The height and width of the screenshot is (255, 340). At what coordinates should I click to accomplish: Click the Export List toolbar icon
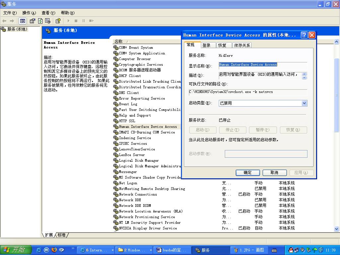coord(48,21)
